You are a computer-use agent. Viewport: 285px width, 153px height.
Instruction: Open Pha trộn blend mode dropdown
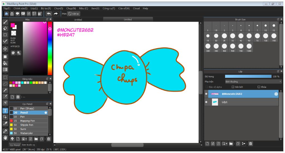253,82
